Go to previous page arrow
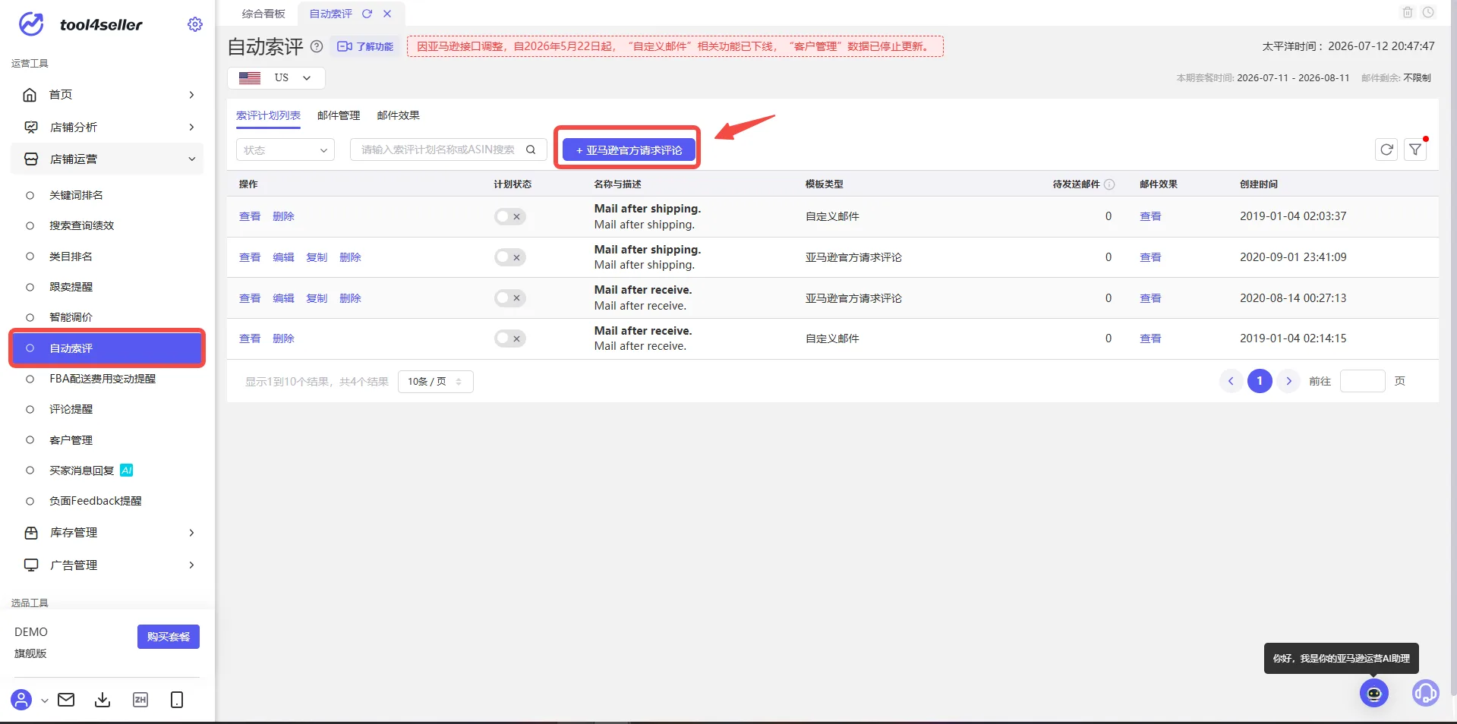1457x724 pixels. [x=1231, y=381]
